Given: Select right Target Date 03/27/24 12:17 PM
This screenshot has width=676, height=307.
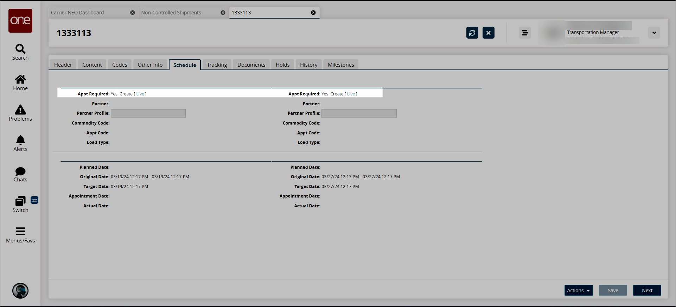Looking at the screenshot, I should point(340,187).
